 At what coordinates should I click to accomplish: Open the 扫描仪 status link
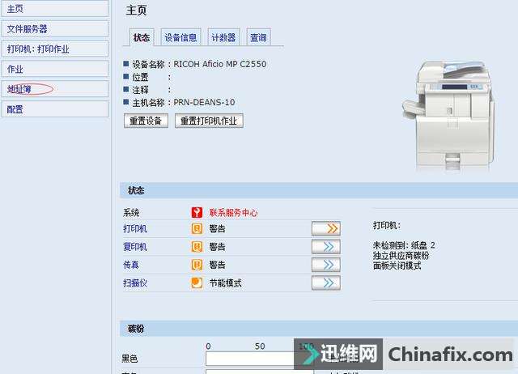tap(135, 283)
